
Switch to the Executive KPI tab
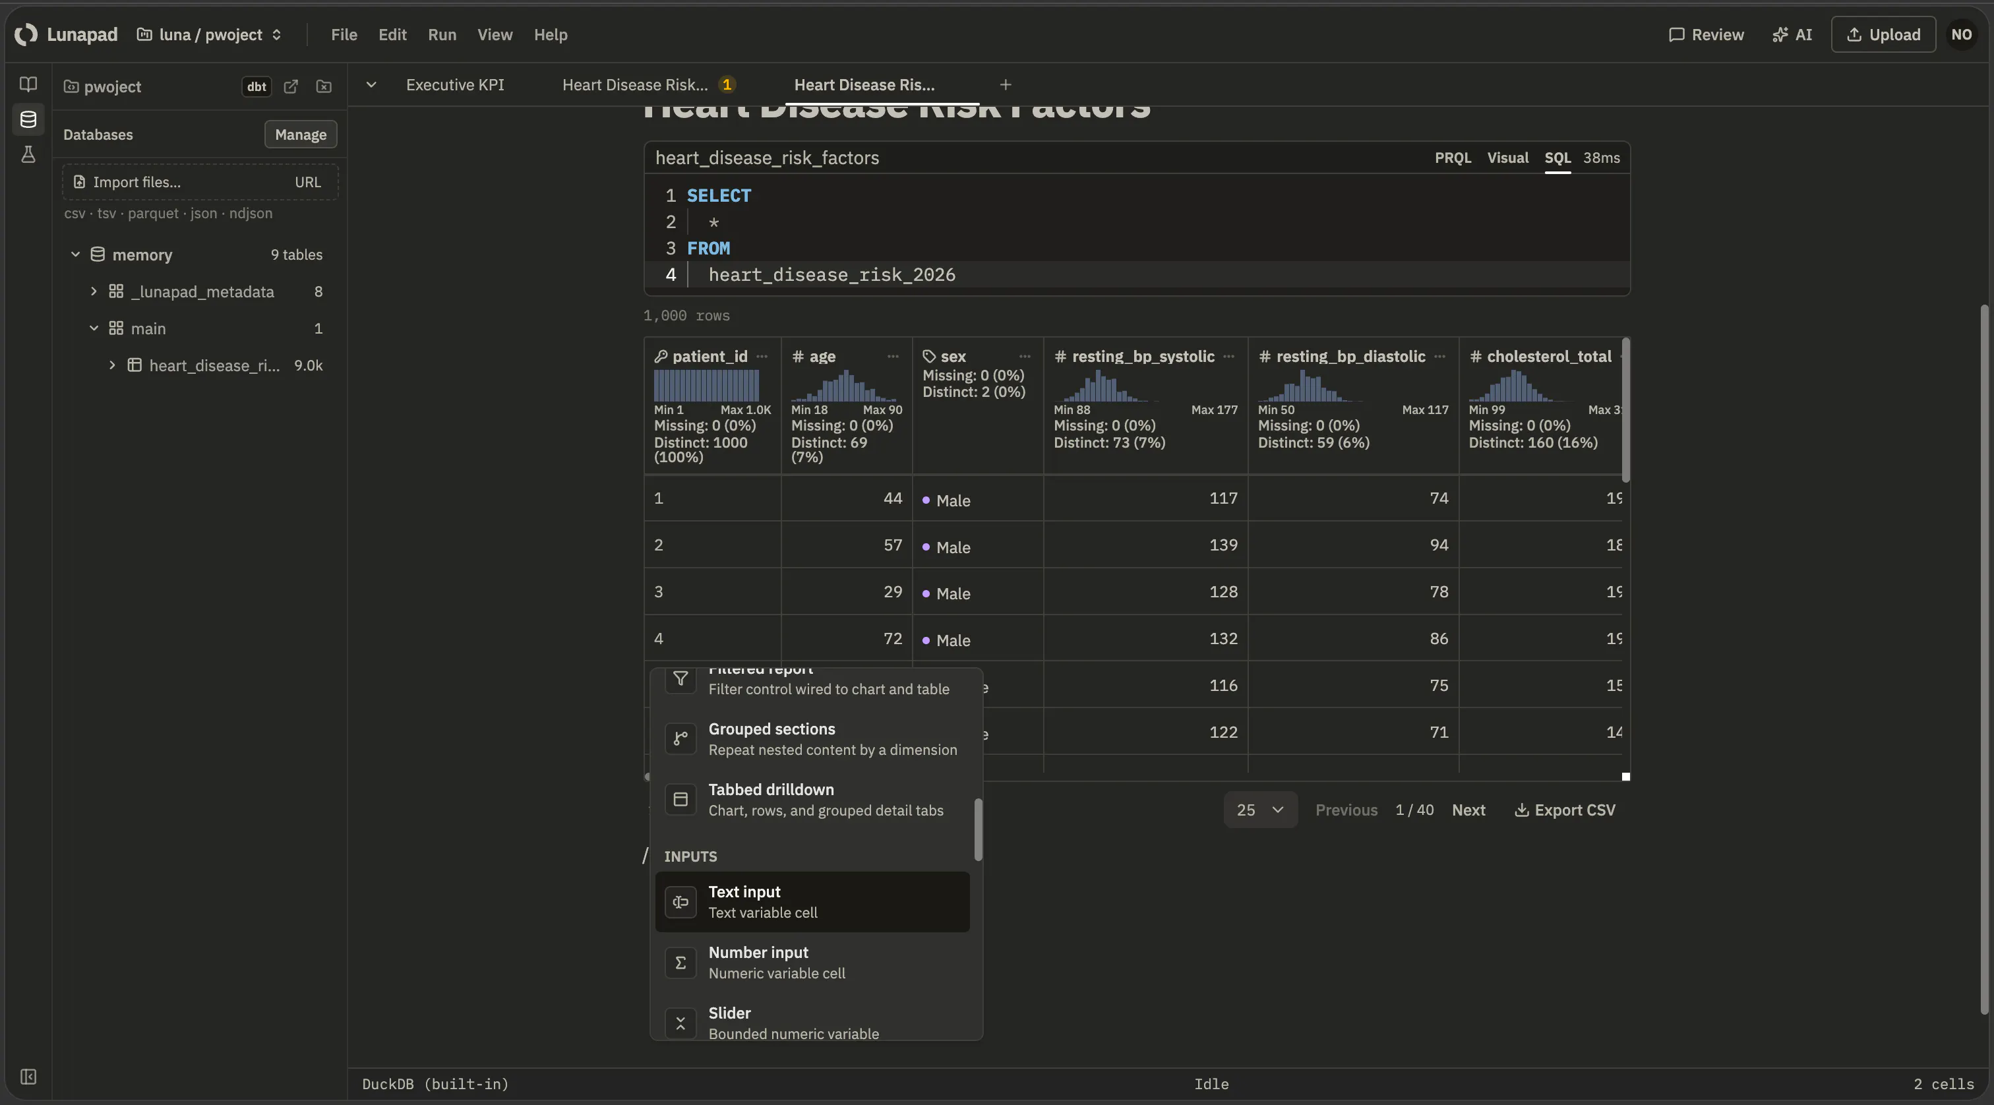[454, 84]
